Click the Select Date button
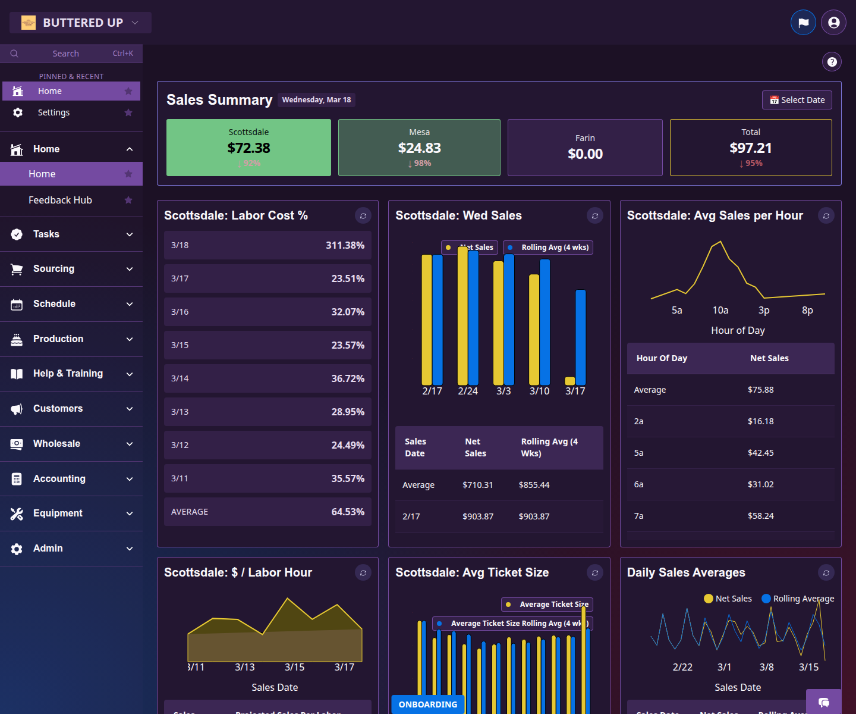Screen dimensions: 856x714 [x=797, y=99]
